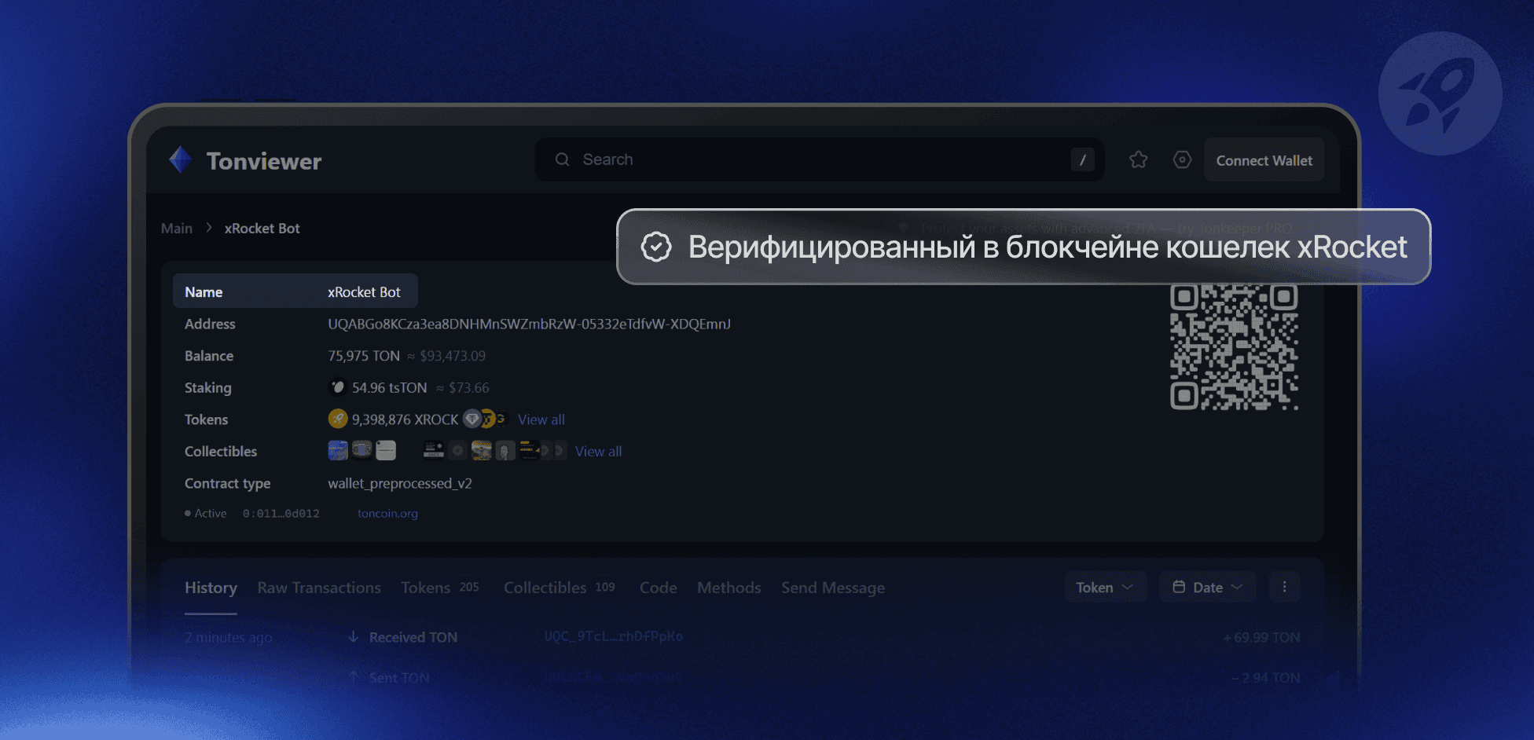Switch to Raw Transactions tab

[319, 588]
